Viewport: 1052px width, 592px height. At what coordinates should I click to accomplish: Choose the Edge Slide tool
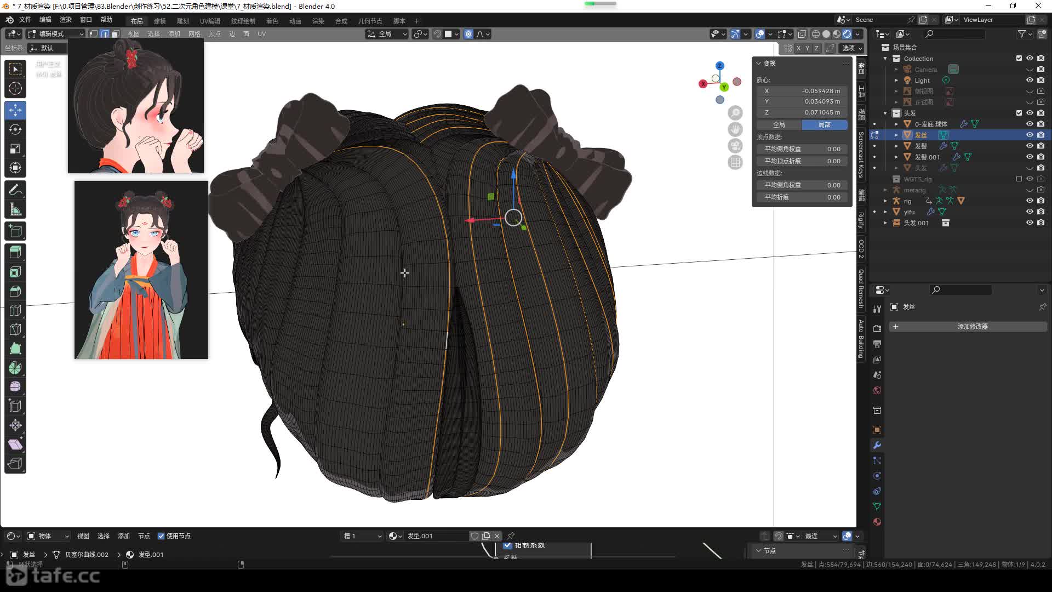[15, 406]
